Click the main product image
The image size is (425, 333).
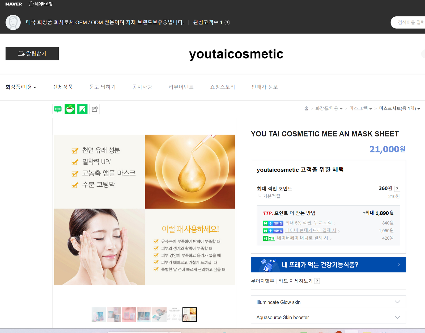point(144,210)
